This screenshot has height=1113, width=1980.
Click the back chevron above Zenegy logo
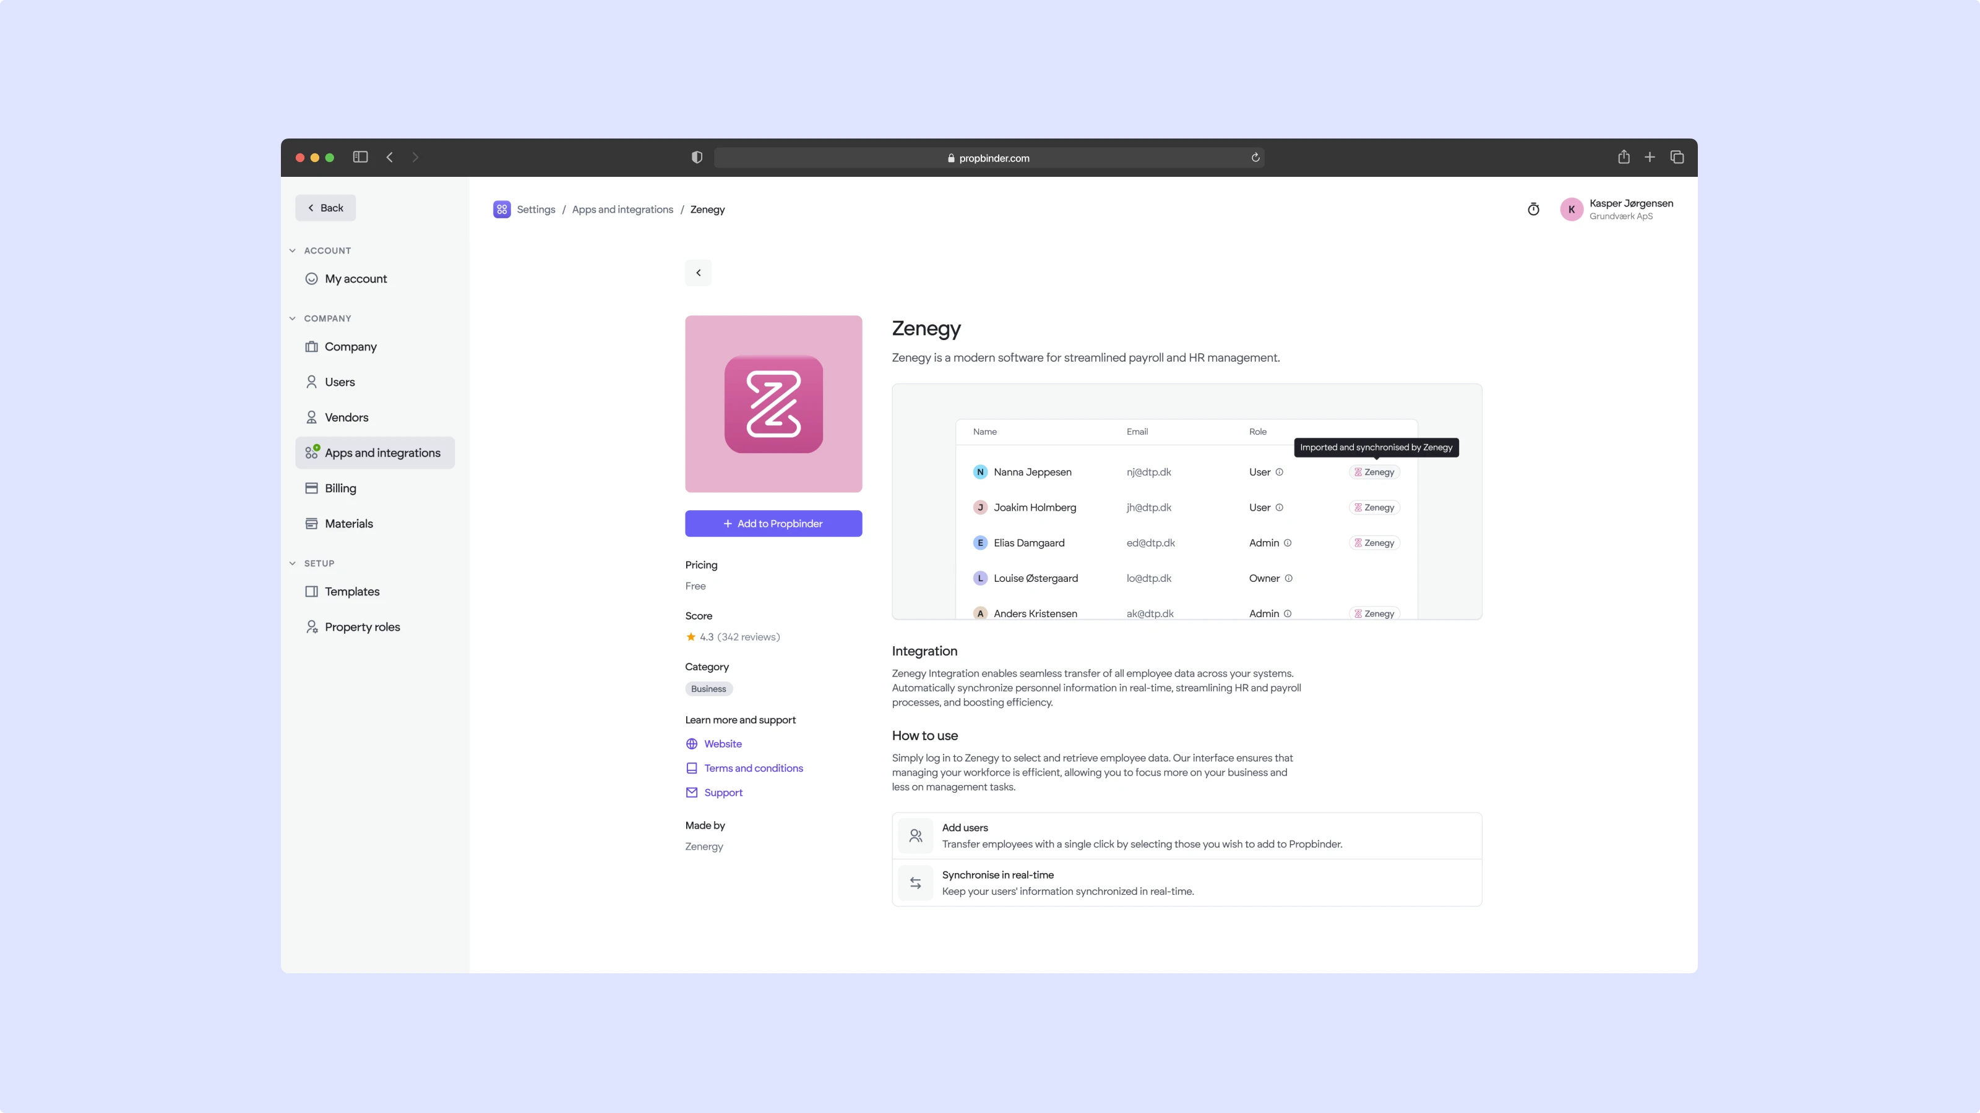tap(698, 273)
